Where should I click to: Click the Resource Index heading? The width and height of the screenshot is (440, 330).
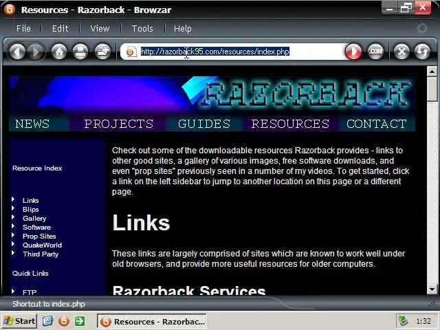(x=37, y=168)
